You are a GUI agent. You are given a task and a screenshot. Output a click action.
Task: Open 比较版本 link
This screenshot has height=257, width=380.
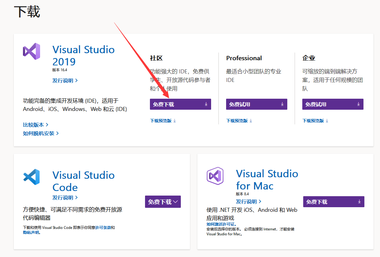click(x=35, y=125)
